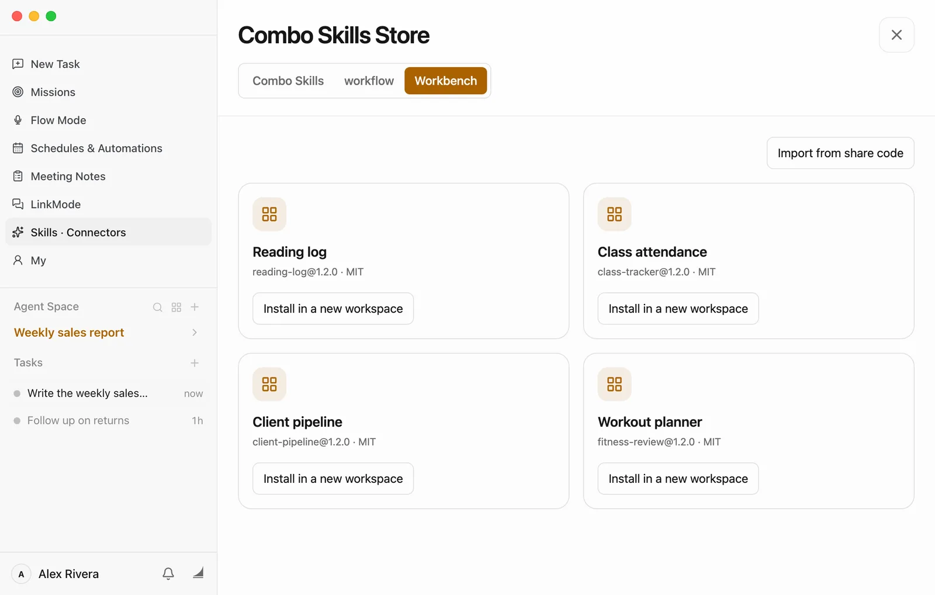935x595 pixels.
Task: Click Import from share code button
Action: pos(840,153)
